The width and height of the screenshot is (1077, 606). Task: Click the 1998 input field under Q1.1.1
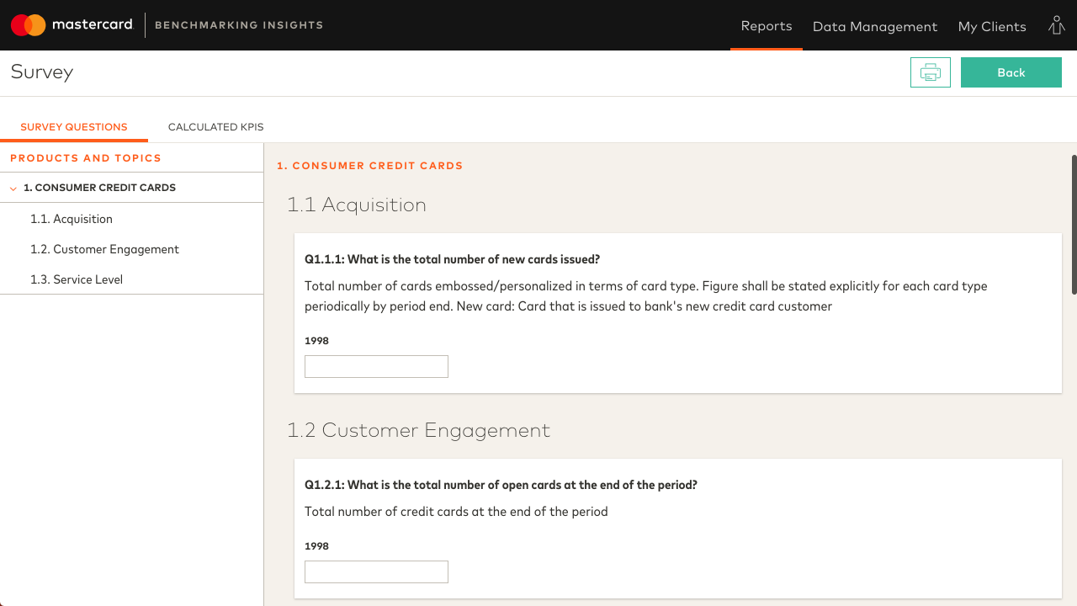pyautogui.click(x=376, y=366)
